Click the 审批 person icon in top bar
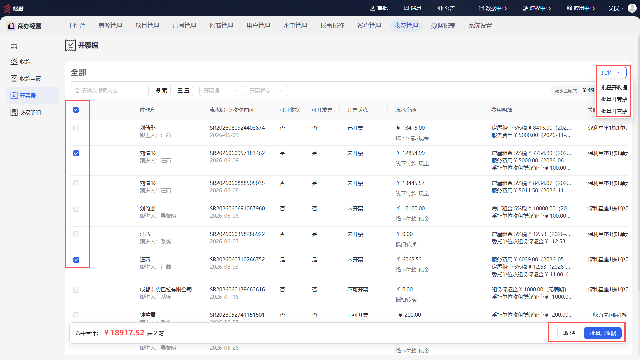 (x=373, y=8)
